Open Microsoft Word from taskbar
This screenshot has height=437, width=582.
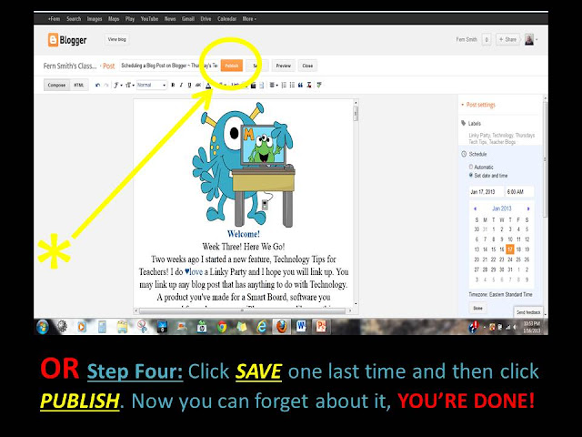(x=301, y=327)
